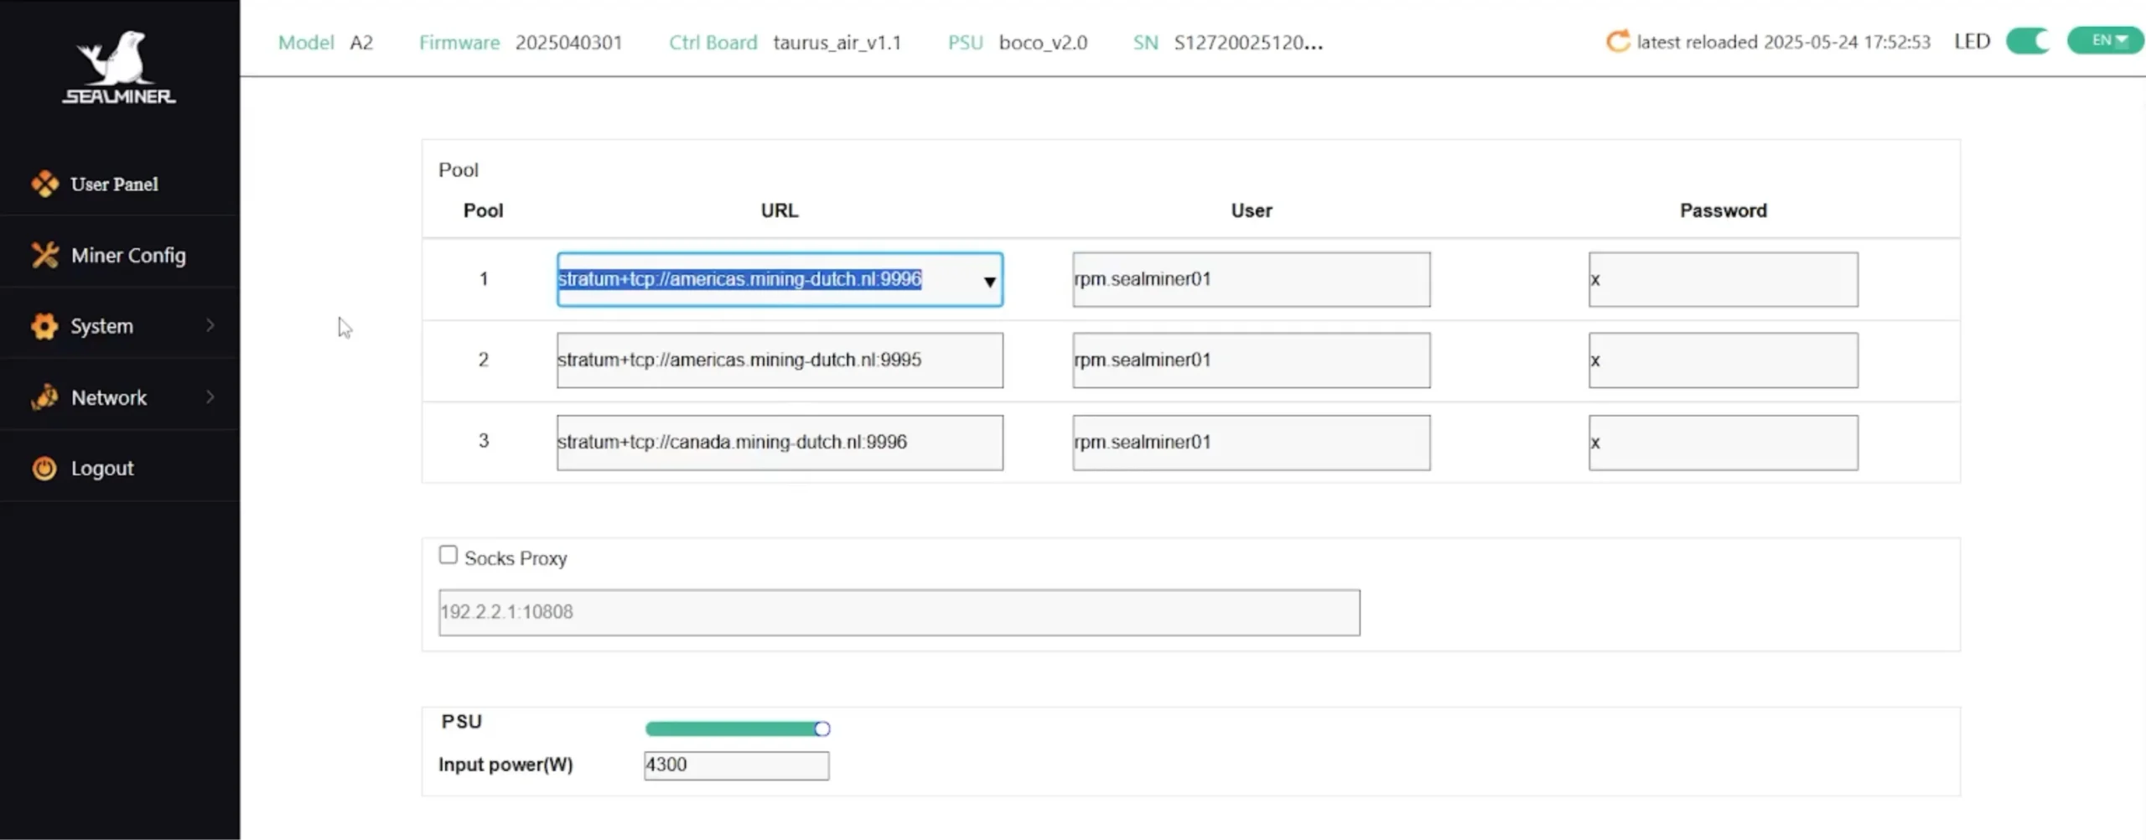Click the System gear icon
The width and height of the screenshot is (2146, 840).
click(45, 325)
